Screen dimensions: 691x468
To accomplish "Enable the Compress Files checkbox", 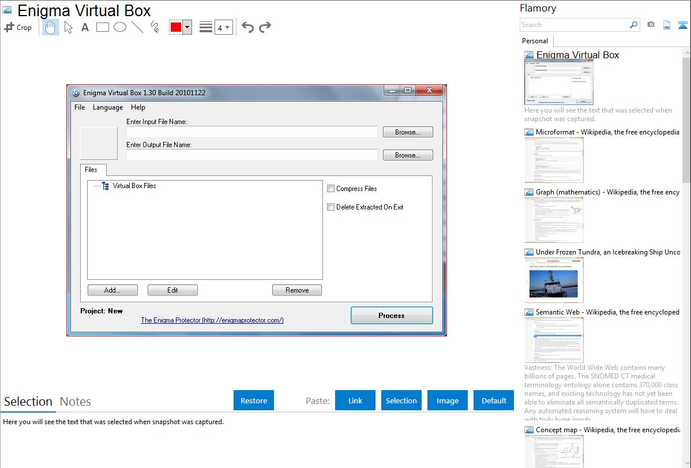I will tap(331, 189).
